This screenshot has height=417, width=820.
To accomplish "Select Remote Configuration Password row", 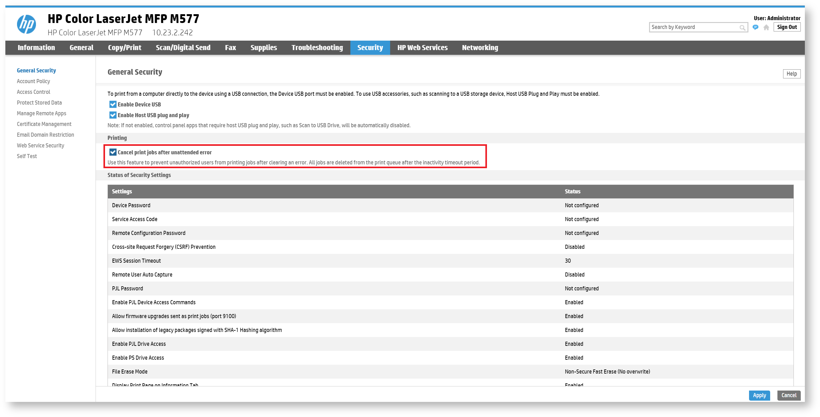I will coord(450,233).
